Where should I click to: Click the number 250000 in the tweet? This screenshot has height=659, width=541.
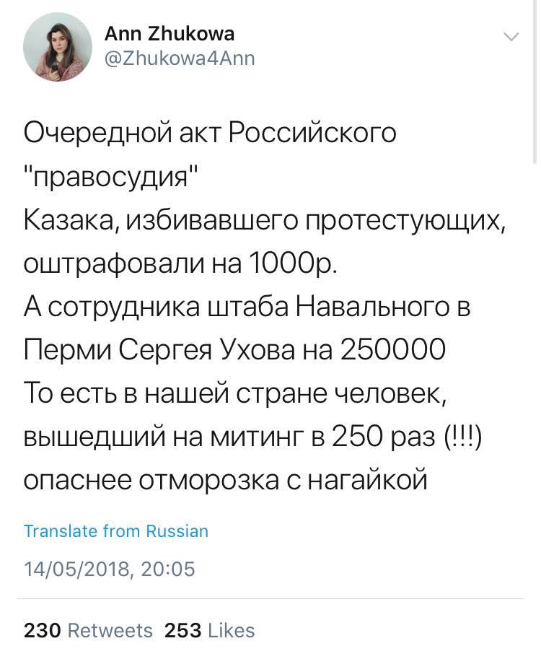[x=392, y=350]
